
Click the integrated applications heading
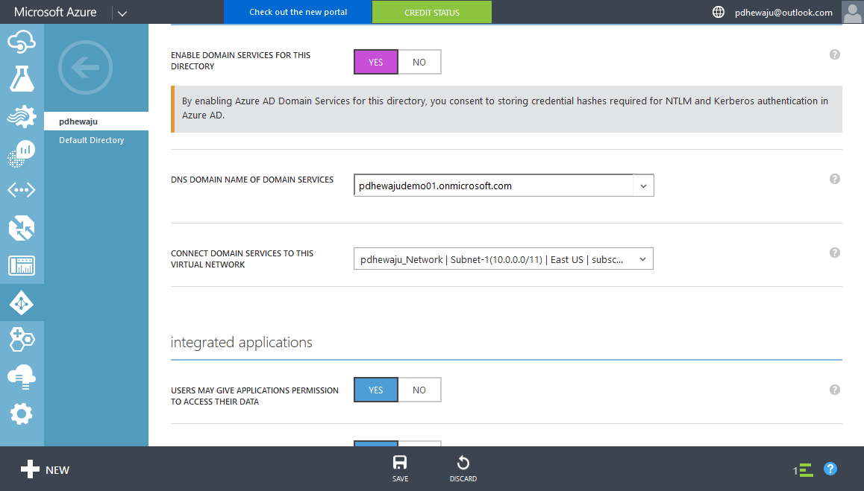pos(241,343)
